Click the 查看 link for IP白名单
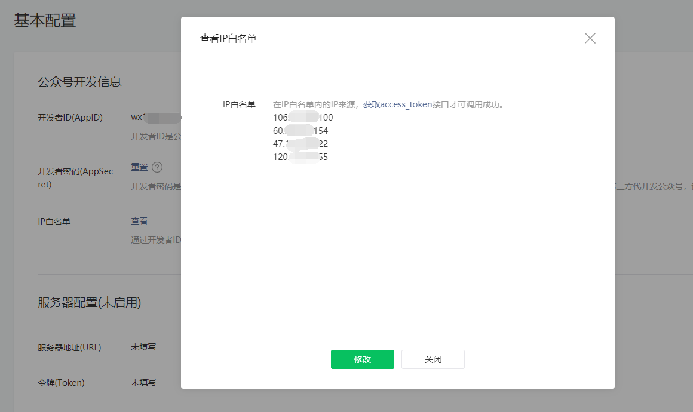This screenshot has width=693, height=412. pos(139,221)
